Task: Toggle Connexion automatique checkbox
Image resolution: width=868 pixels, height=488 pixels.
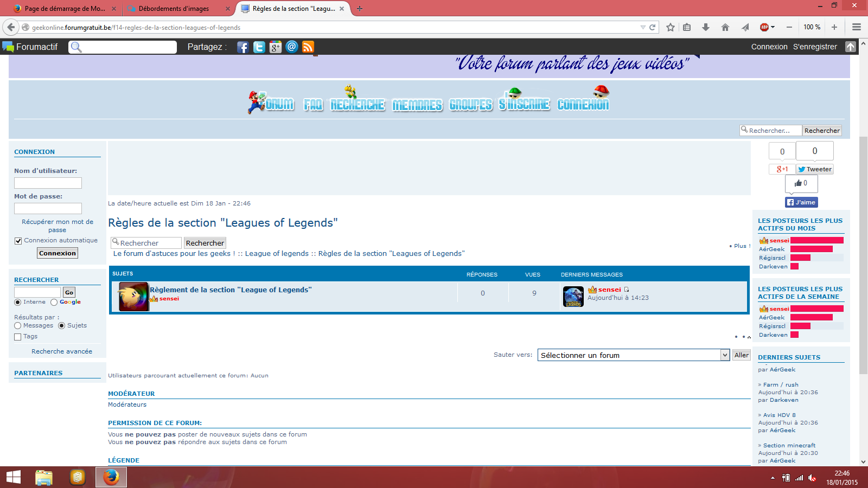Action: 18,241
